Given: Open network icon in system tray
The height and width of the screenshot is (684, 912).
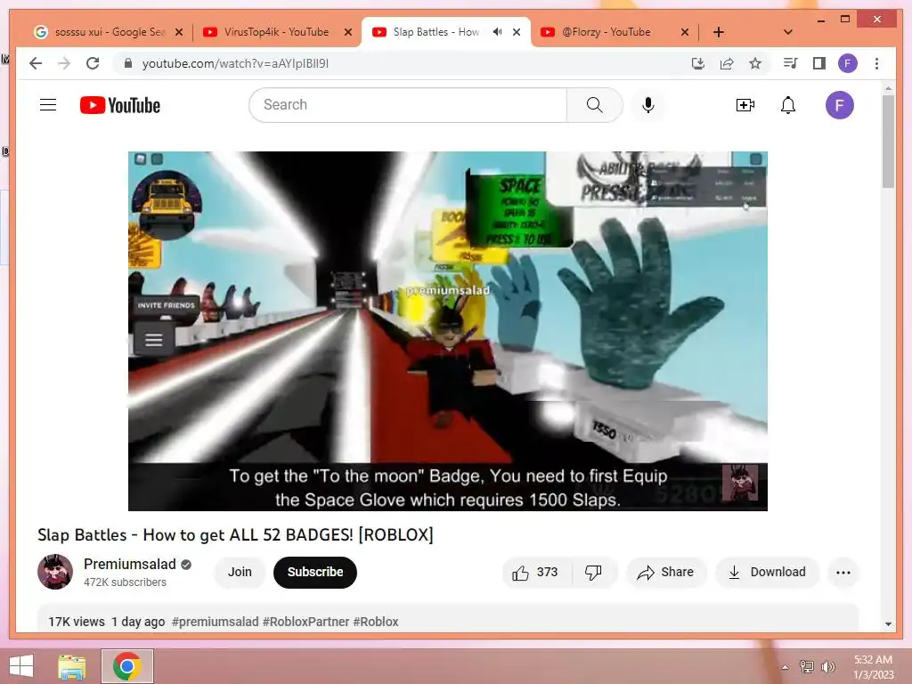Looking at the screenshot, I should click(x=807, y=666).
